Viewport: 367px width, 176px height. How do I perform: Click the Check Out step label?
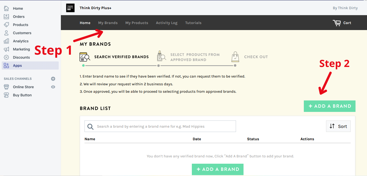pyautogui.click(x=256, y=57)
